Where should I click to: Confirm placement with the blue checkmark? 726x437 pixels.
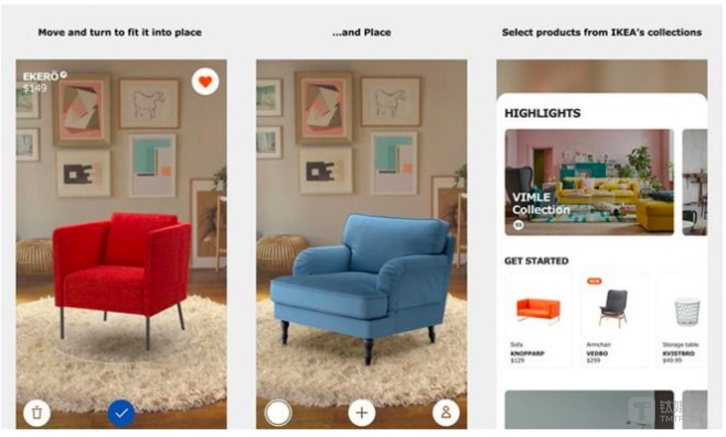121,413
